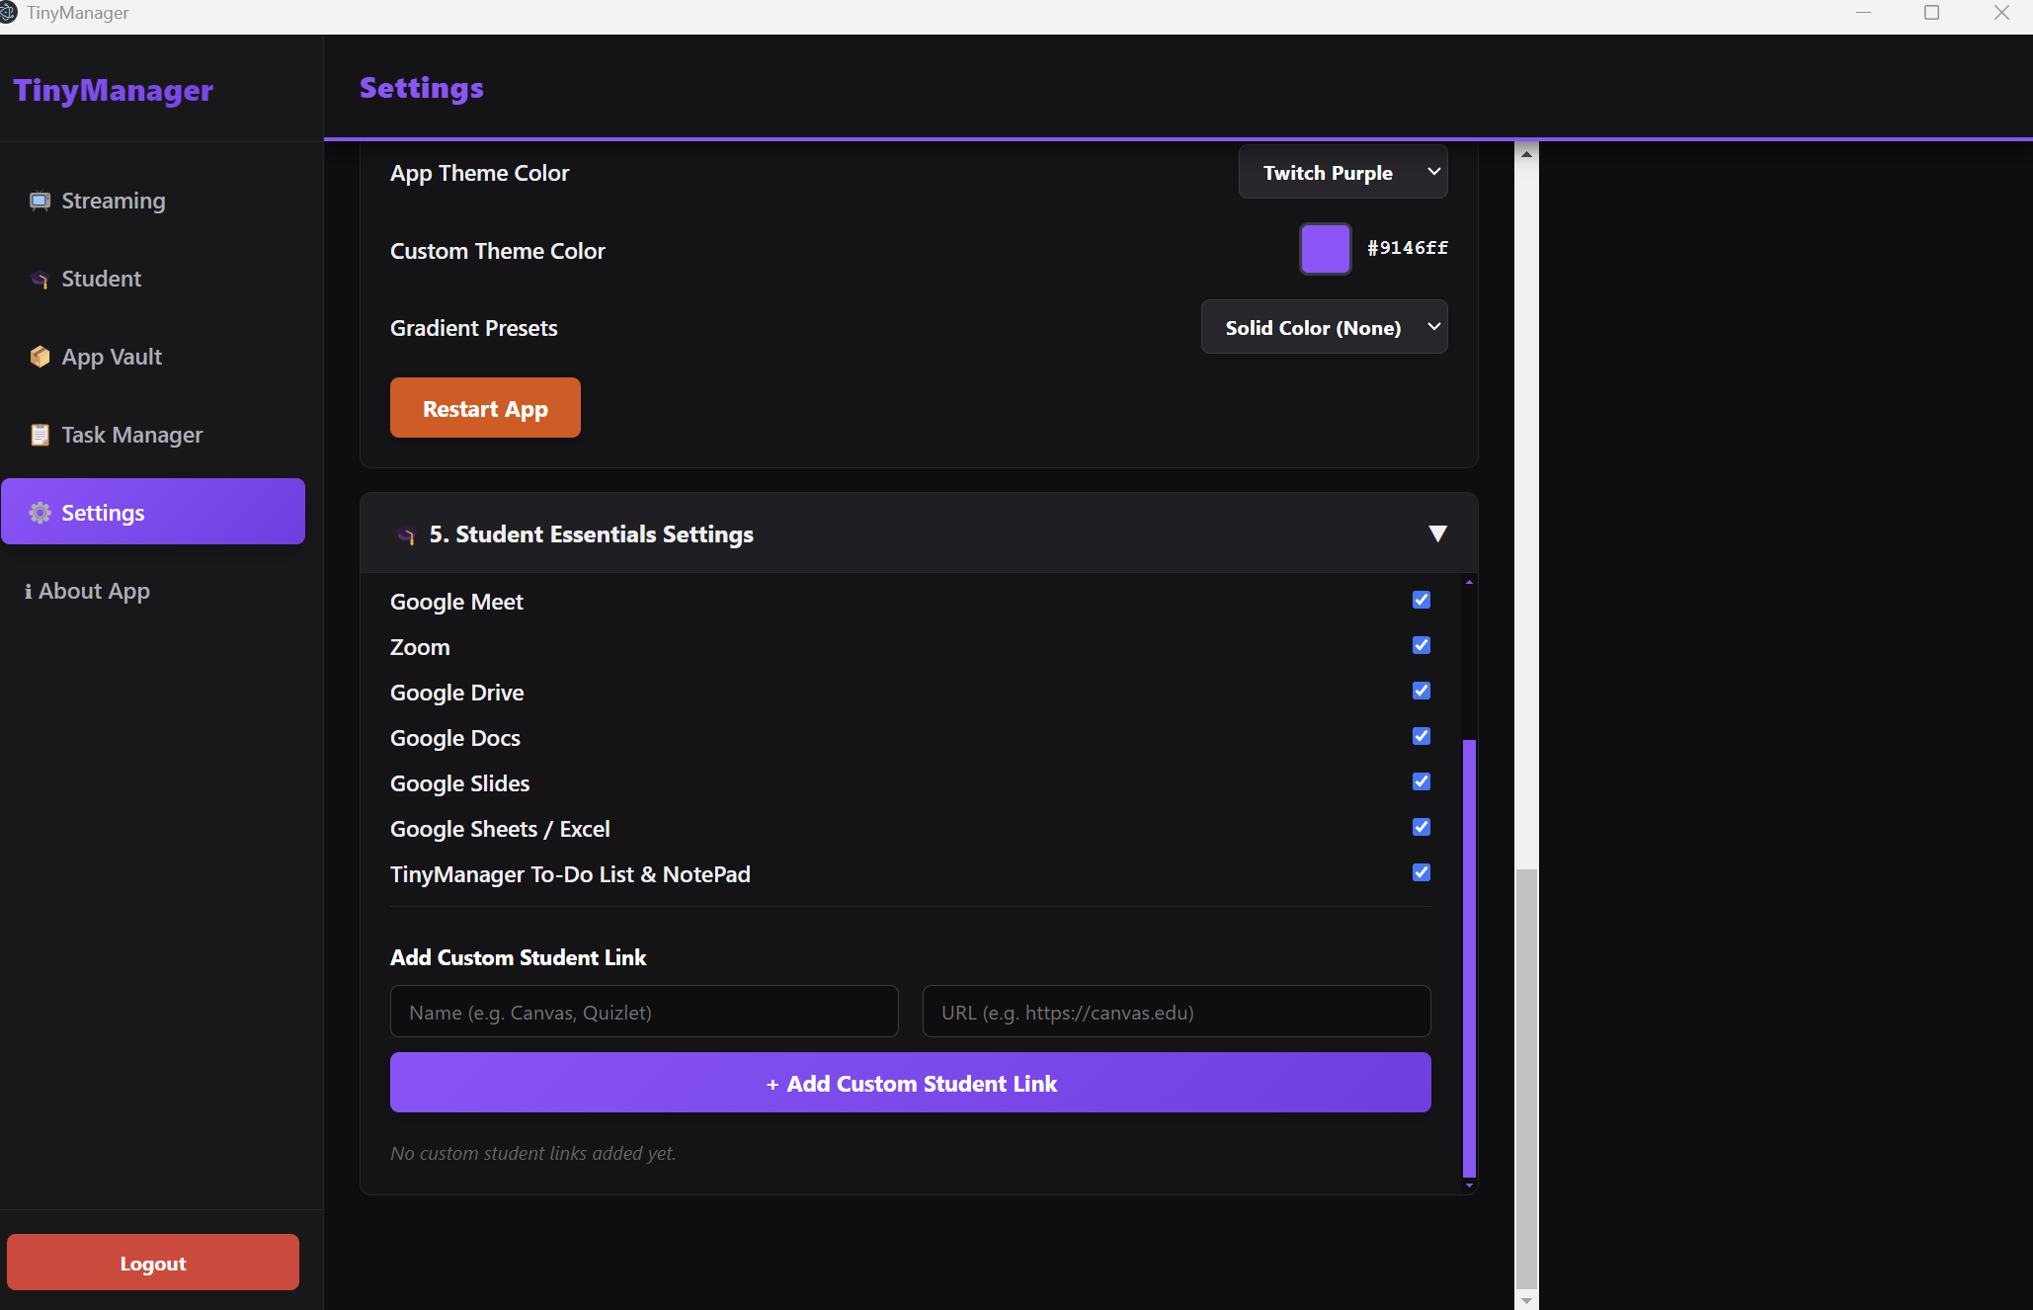Switch to Task Manager page
This screenshot has height=1310, width=2033.
pyautogui.click(x=153, y=435)
